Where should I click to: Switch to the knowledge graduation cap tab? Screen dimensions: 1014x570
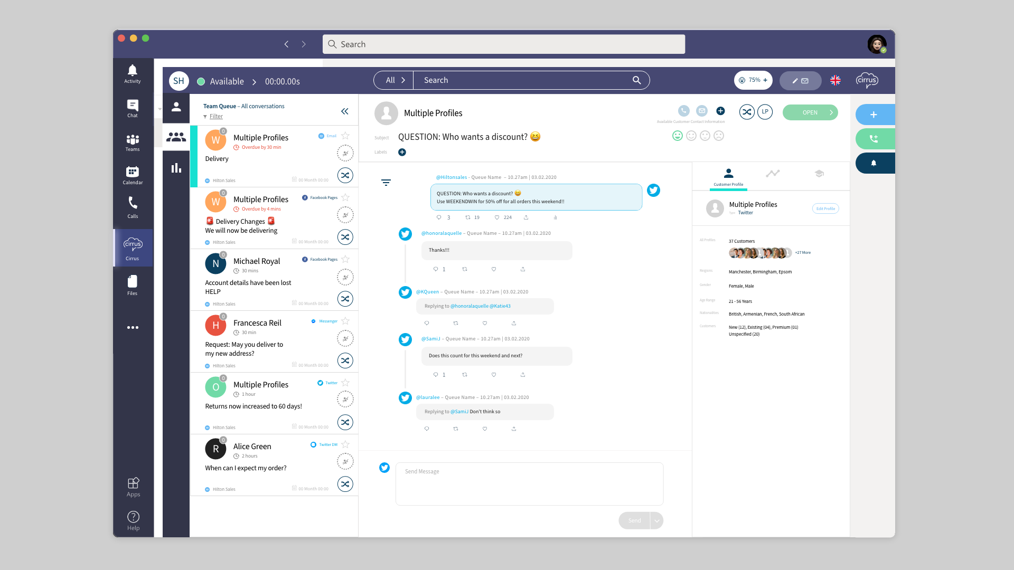pyautogui.click(x=819, y=173)
